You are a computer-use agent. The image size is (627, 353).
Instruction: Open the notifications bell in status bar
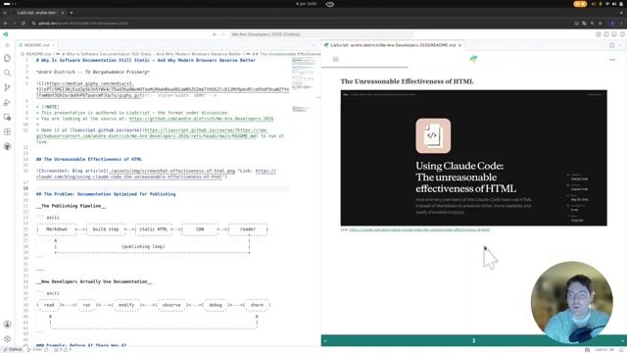pos(621,349)
